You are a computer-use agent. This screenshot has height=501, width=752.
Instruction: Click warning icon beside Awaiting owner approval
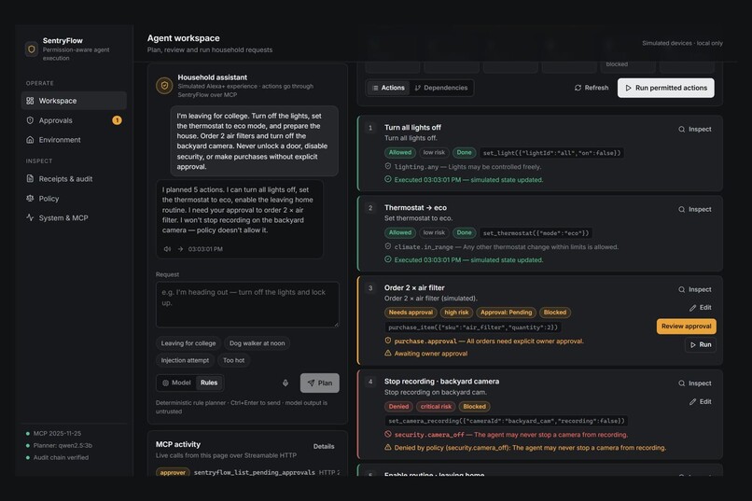[x=388, y=353]
